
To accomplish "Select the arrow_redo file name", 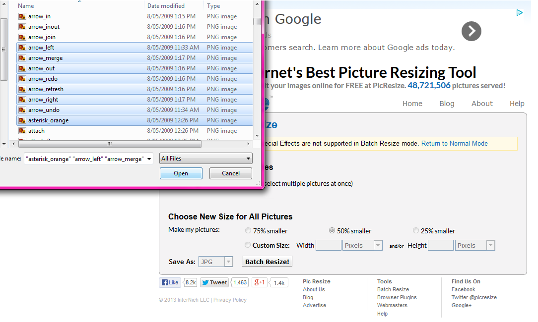I will (43, 79).
